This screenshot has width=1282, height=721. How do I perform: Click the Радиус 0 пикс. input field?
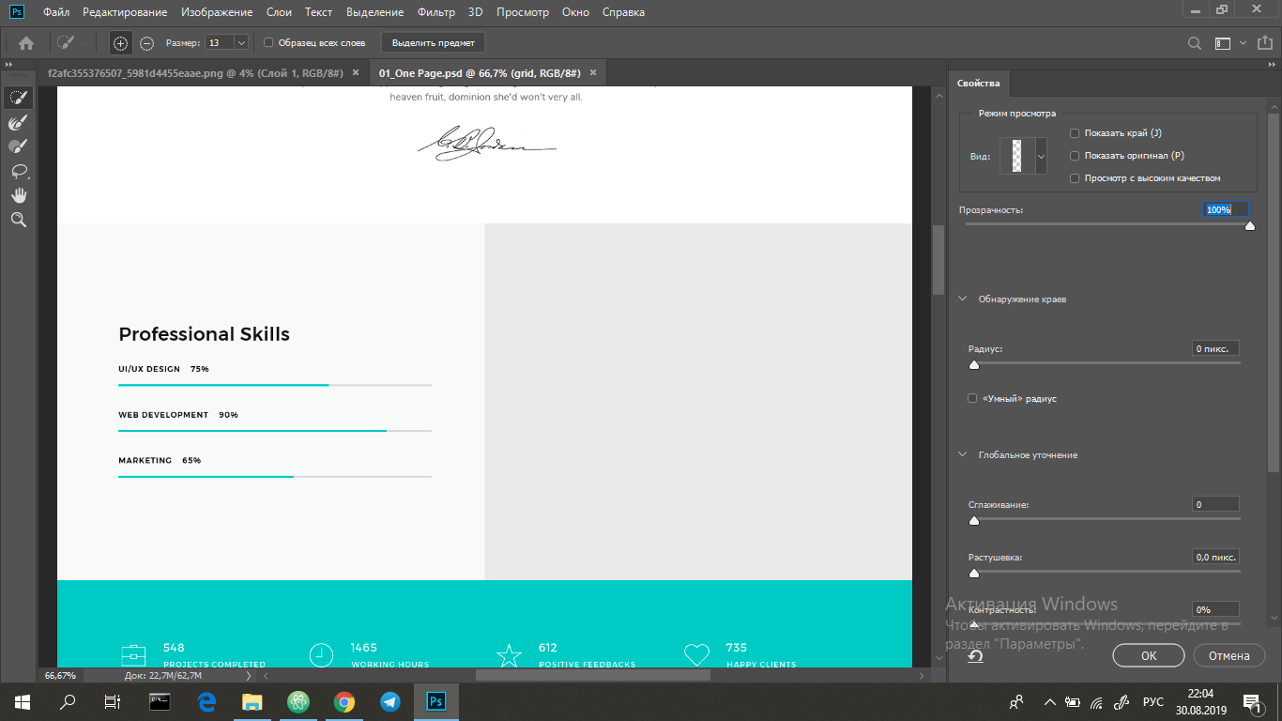pyautogui.click(x=1215, y=348)
